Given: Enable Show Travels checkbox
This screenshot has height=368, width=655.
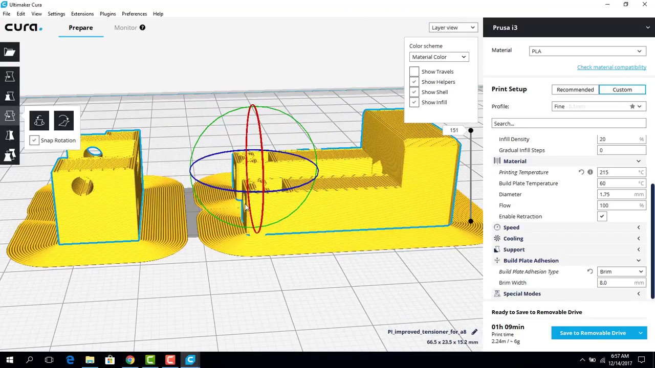Looking at the screenshot, I should (x=414, y=72).
